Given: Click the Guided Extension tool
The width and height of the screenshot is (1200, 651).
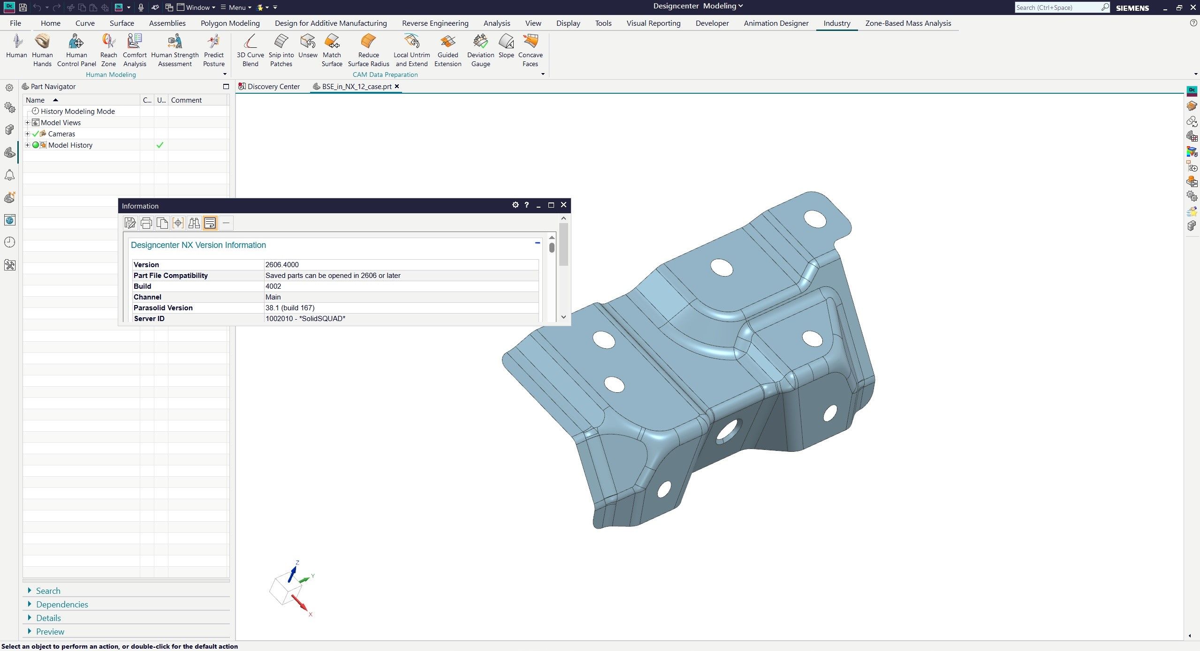Looking at the screenshot, I should [448, 50].
